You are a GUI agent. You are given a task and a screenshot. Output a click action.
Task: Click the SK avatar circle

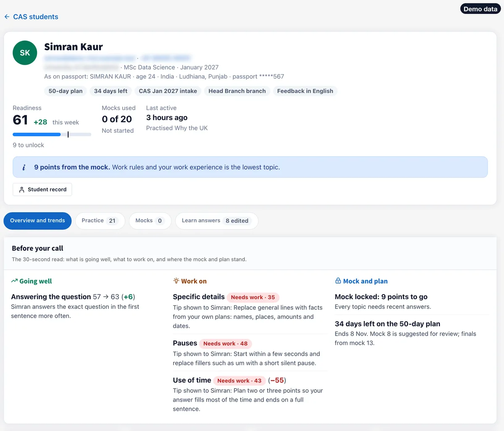(x=25, y=53)
